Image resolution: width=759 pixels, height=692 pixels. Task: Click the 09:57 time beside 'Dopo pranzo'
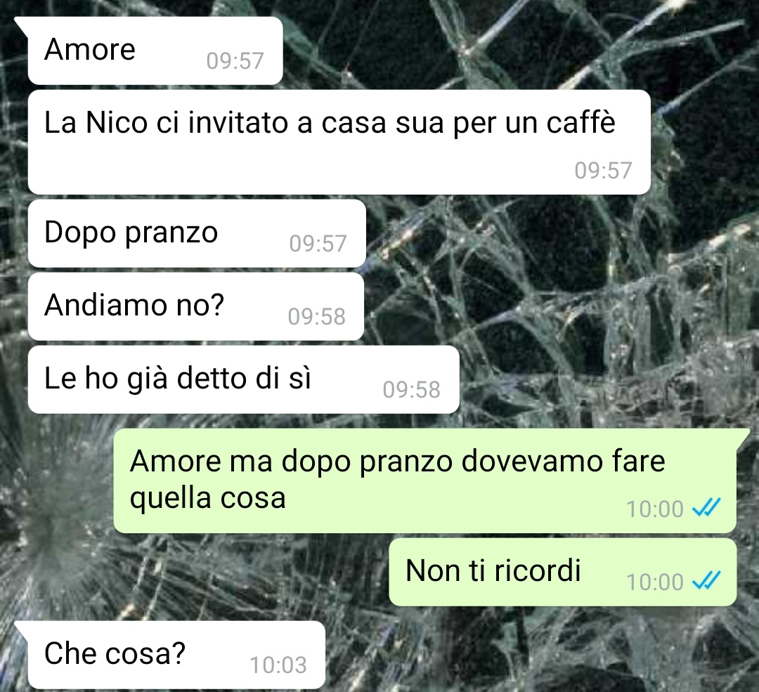(x=318, y=243)
